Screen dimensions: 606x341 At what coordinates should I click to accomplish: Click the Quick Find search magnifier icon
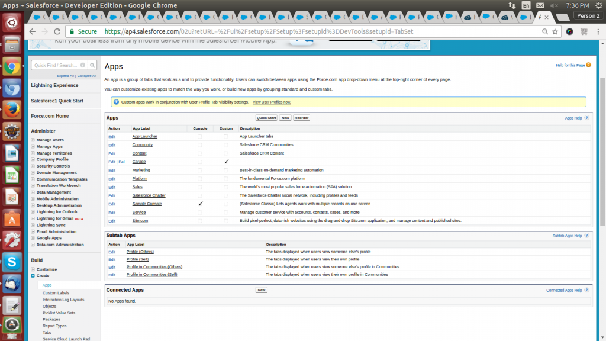[93, 65]
